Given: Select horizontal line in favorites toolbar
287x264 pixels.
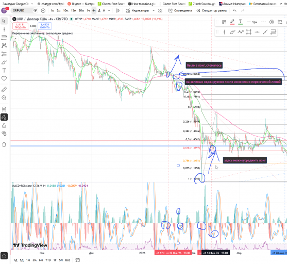Looking at the screenshot, I should (257, 32).
